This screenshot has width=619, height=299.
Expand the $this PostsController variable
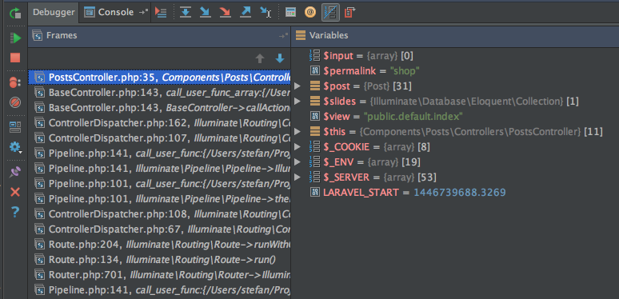(298, 131)
